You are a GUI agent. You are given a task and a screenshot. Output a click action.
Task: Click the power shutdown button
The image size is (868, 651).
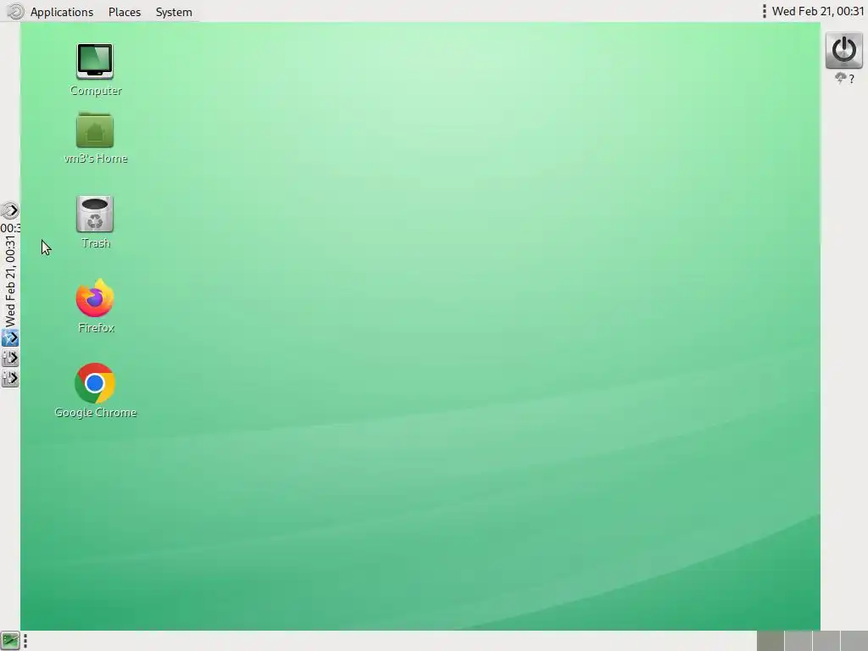pyautogui.click(x=843, y=50)
